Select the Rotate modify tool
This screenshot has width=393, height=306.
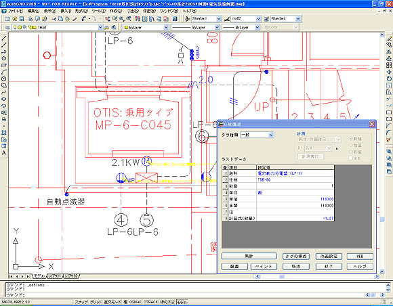tap(389, 79)
